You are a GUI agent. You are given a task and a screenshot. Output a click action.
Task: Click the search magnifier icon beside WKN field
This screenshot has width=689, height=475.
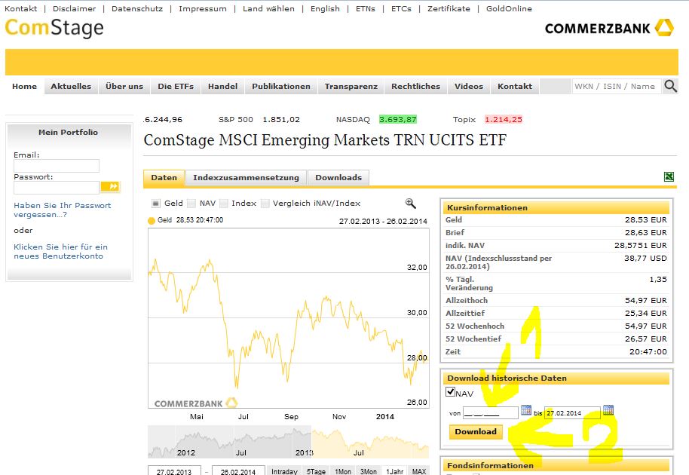pyautogui.click(x=670, y=86)
